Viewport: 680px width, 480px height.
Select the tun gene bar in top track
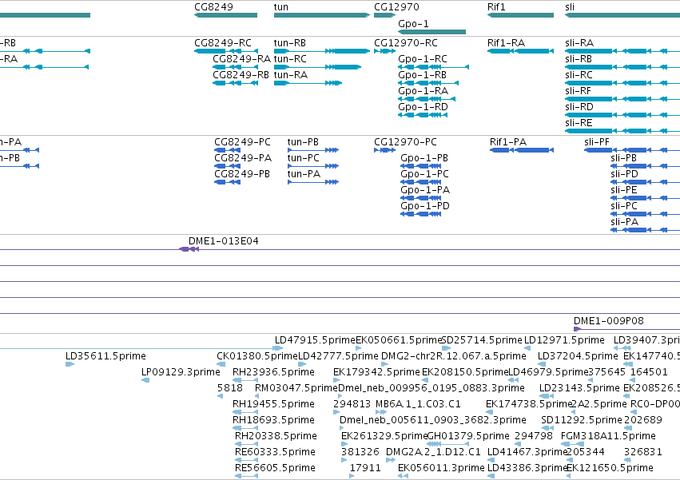point(322,15)
